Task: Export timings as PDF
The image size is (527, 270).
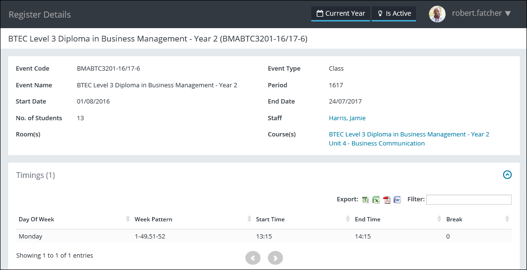Action: point(387,200)
